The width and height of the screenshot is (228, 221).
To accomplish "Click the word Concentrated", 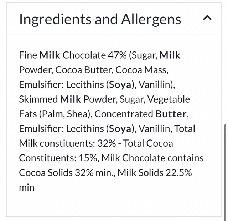I will (123, 114).
